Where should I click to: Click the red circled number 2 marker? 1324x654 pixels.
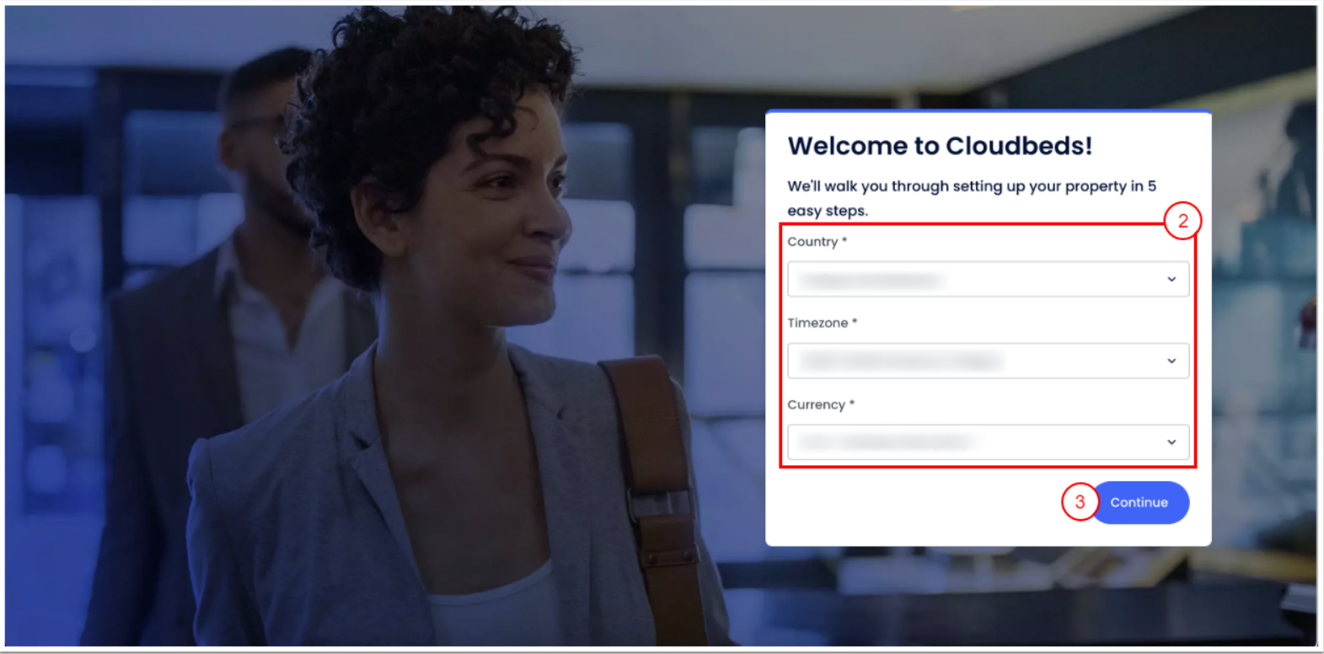click(1182, 221)
